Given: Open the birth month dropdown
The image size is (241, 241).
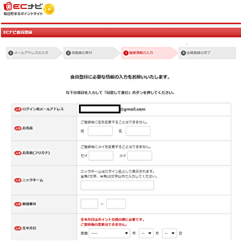Looking at the screenshot, I should pos(146,233).
